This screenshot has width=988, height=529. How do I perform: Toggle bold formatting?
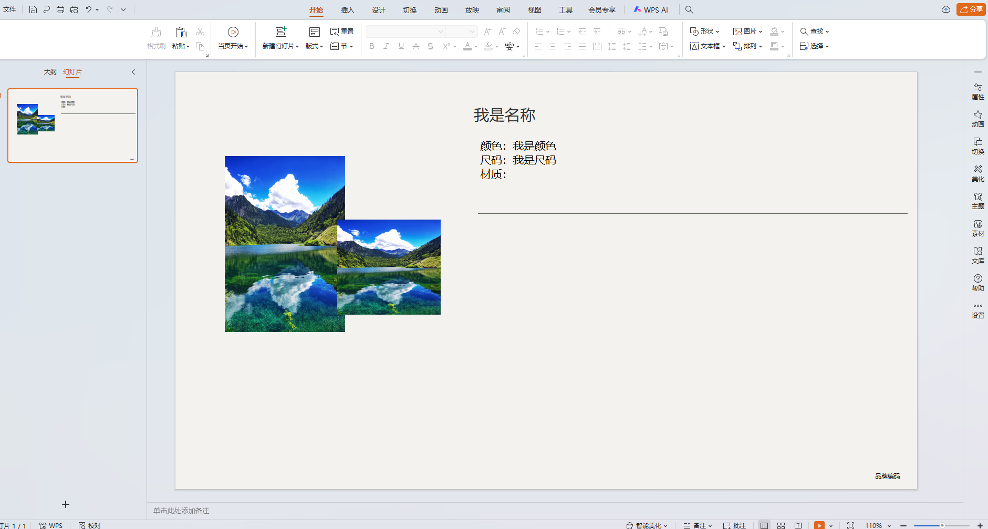[371, 46]
